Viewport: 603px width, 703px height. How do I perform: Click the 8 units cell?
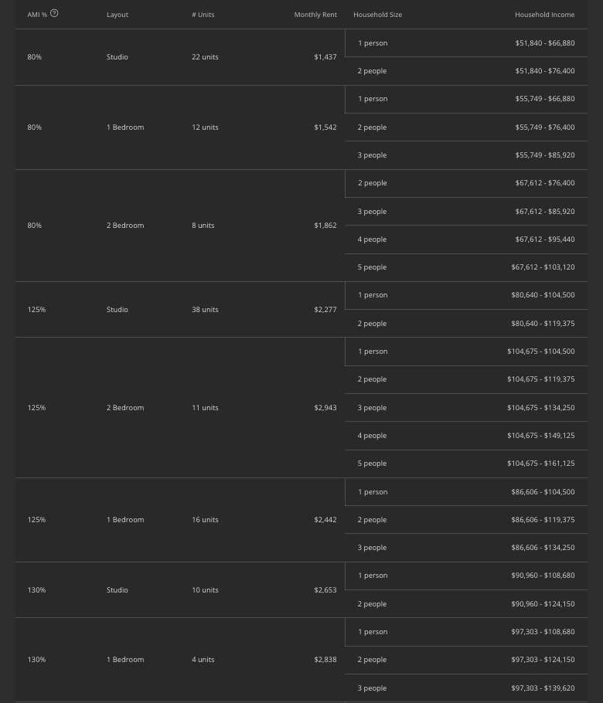(203, 226)
